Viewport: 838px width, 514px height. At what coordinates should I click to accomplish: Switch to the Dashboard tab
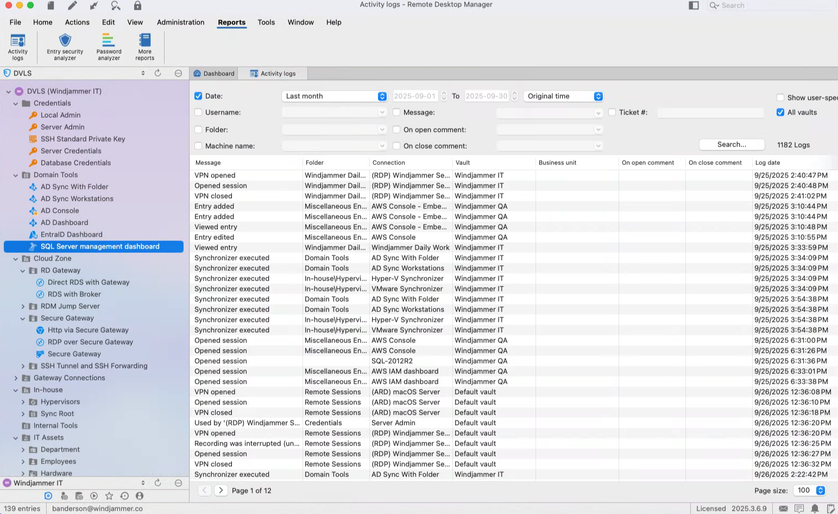[x=215, y=73]
